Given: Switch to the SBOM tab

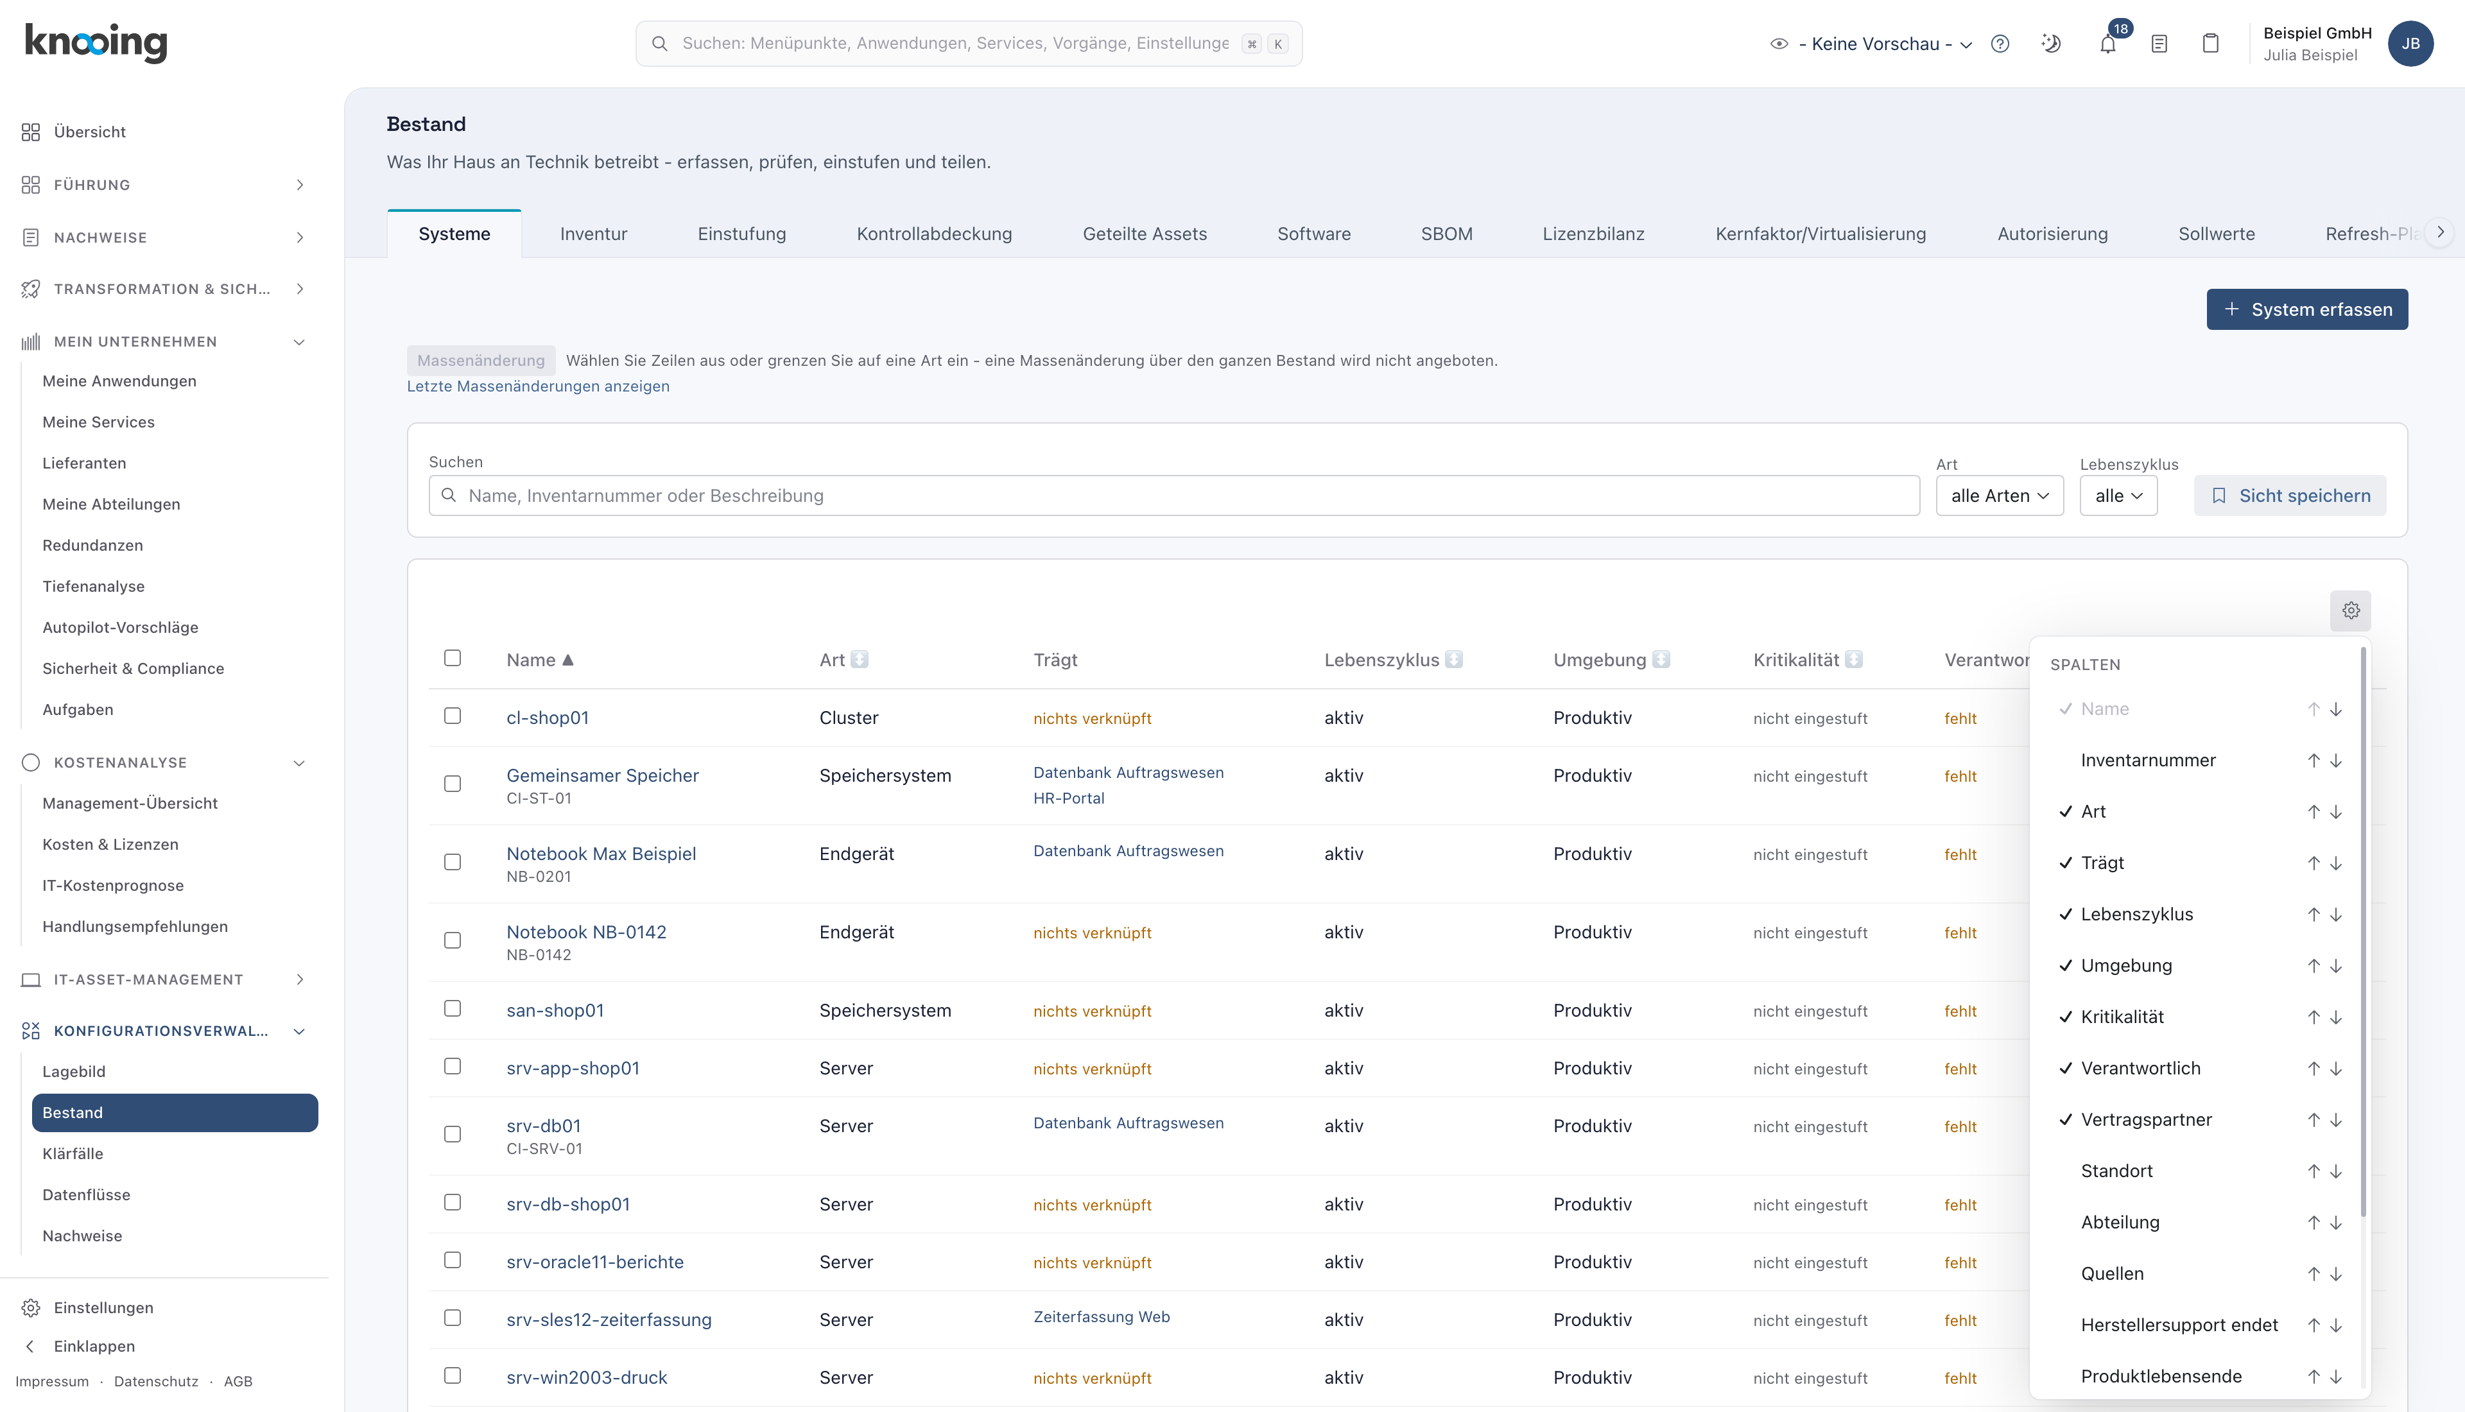Looking at the screenshot, I should tap(1446, 234).
